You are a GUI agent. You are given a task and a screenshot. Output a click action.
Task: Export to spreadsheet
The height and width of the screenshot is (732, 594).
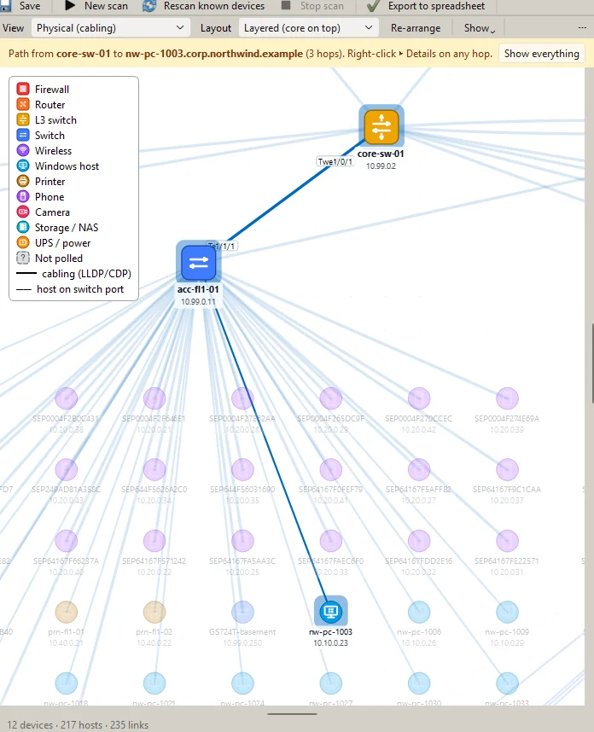click(426, 6)
